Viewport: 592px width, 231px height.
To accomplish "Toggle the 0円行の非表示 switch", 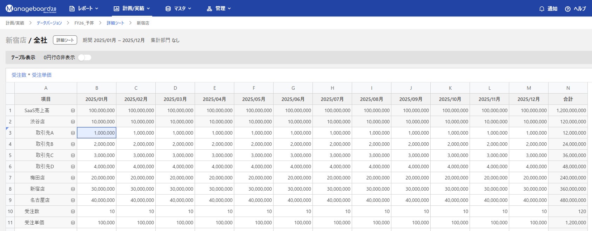I will coord(85,57).
